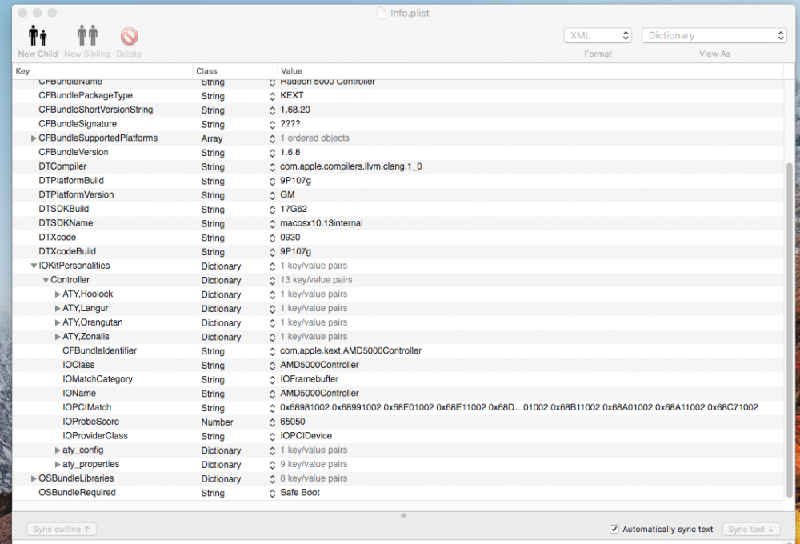This screenshot has width=800, height=544.
Task: Click the split-view divider handle dot
Action: (x=403, y=515)
